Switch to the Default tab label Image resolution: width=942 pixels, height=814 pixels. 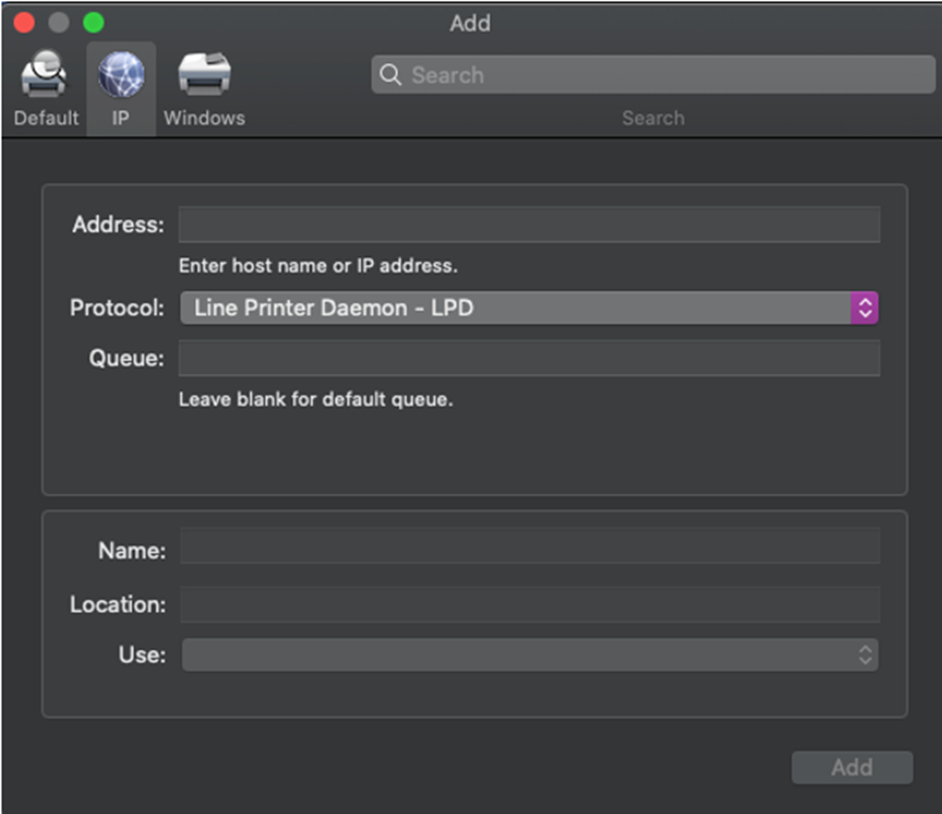click(46, 118)
